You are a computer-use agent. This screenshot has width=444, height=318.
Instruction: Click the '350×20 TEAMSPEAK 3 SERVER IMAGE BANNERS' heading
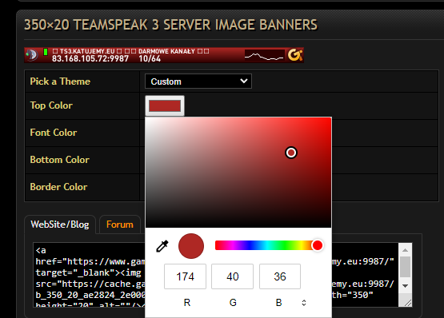[x=170, y=25]
